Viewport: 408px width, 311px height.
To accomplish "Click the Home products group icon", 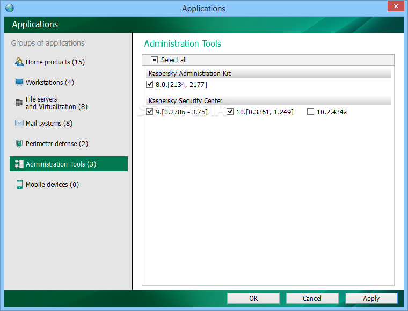I will [19, 62].
